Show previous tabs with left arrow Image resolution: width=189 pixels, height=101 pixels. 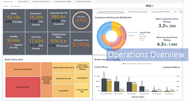pyautogui.click(x=94, y=11)
